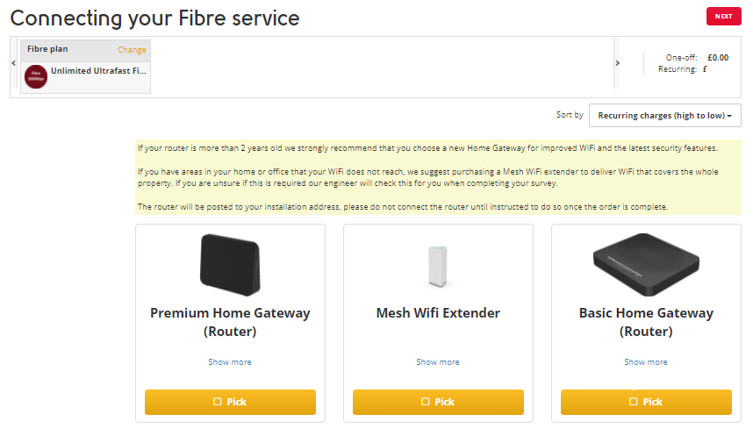Viewport: 753px width, 429px height.
Task: Click the Mesh Wifi Extender title
Action: coord(438,313)
